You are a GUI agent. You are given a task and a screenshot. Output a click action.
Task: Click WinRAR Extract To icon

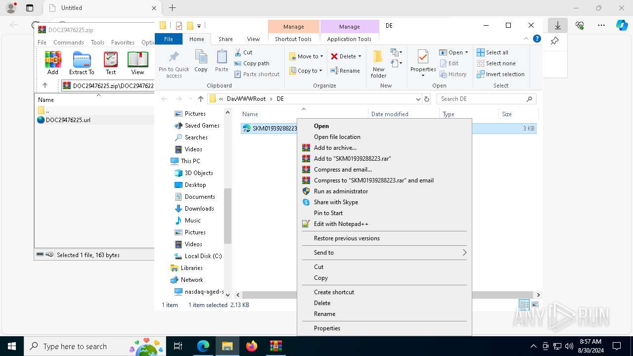[82, 63]
